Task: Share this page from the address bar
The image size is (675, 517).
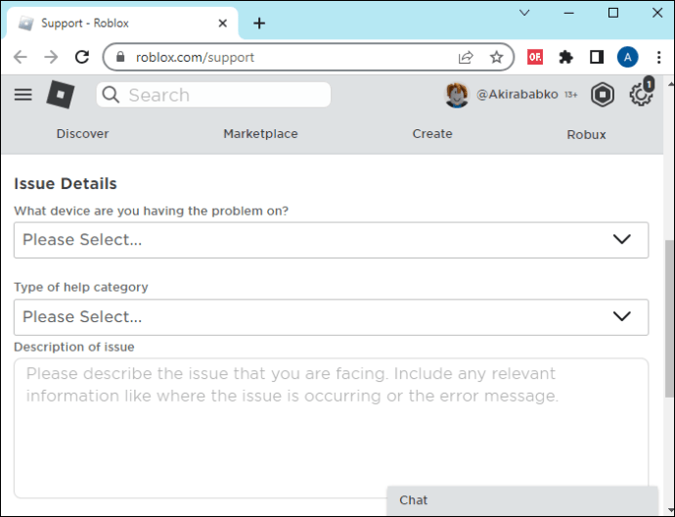Action: click(466, 57)
